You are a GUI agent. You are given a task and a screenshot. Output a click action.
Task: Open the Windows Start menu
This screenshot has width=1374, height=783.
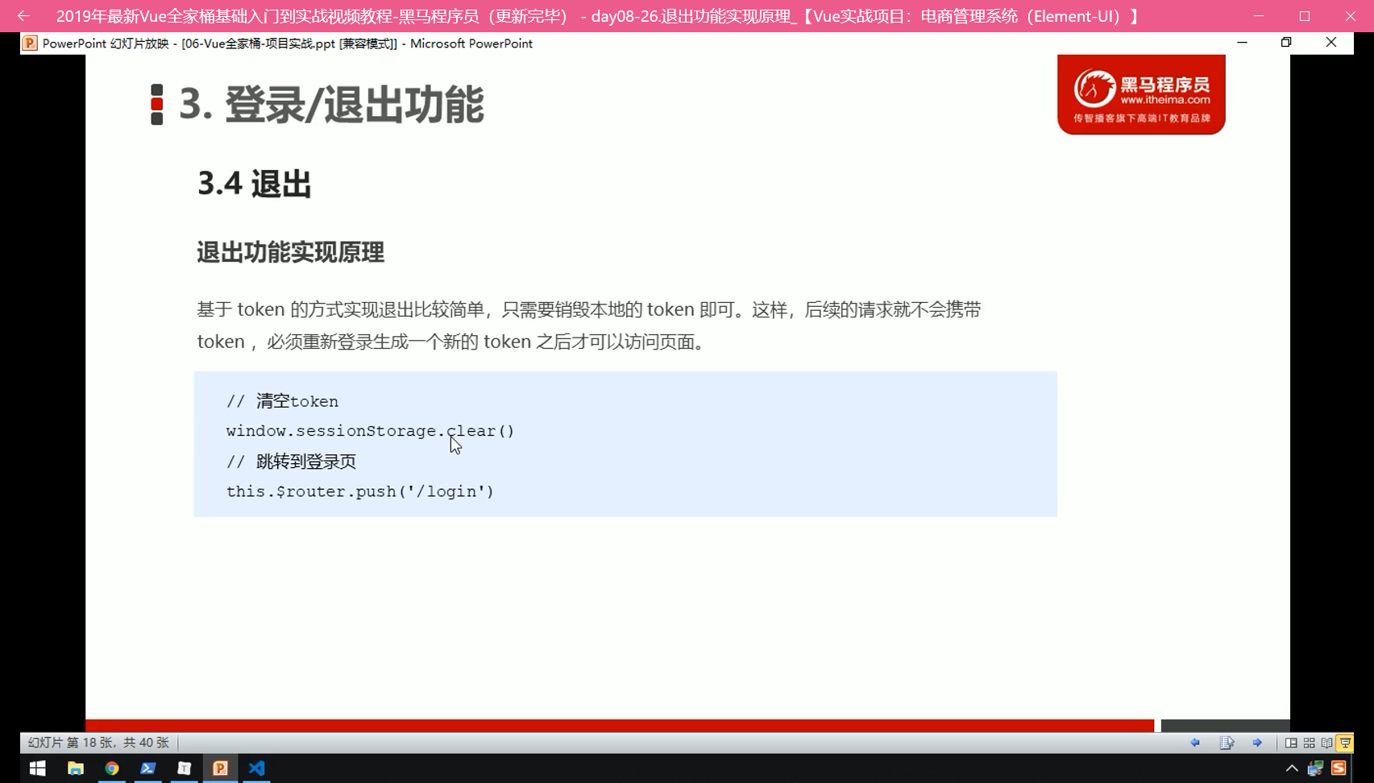pos(37,768)
